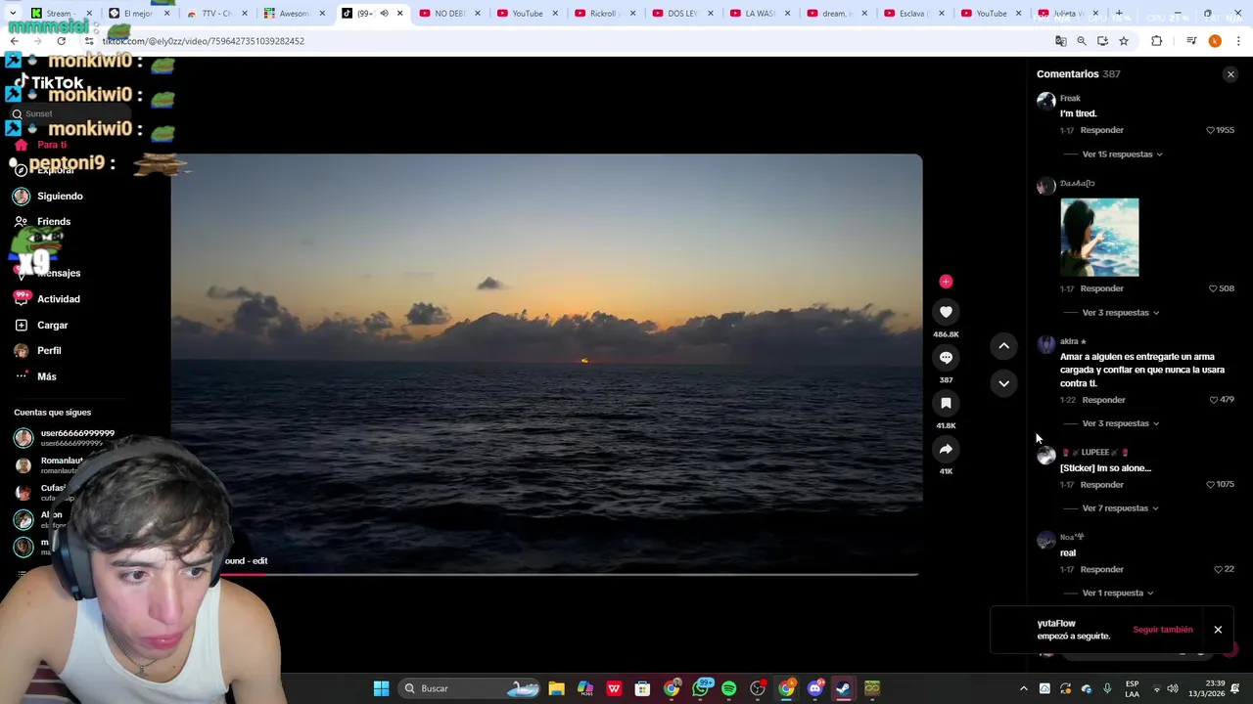
Task: Bookmark this page with the star icon
Action: 1124,41
